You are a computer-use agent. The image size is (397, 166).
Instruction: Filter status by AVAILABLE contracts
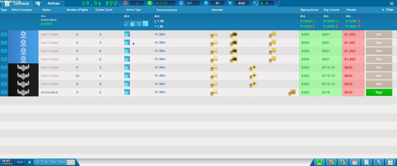pyautogui.click(x=49, y=20)
